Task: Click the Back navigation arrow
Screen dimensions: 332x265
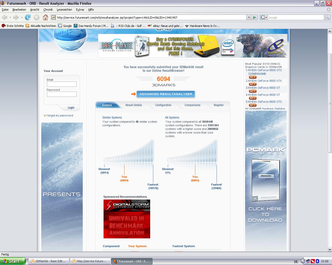Action: point(4,17)
